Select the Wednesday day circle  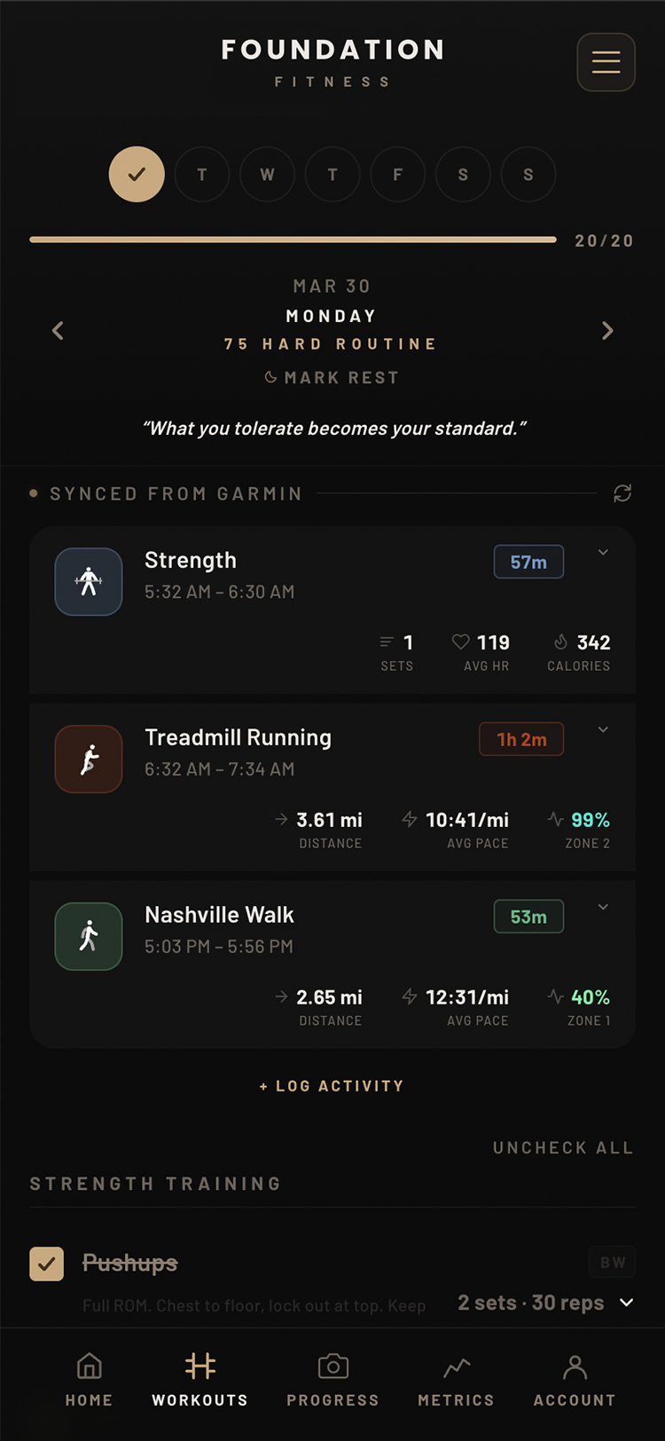(x=267, y=175)
